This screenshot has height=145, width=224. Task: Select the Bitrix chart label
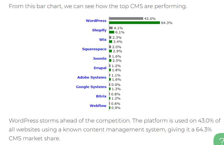pos(101,96)
